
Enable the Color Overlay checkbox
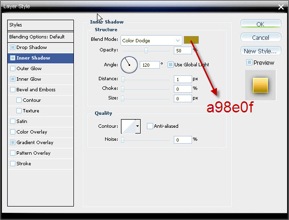[x=12, y=132]
